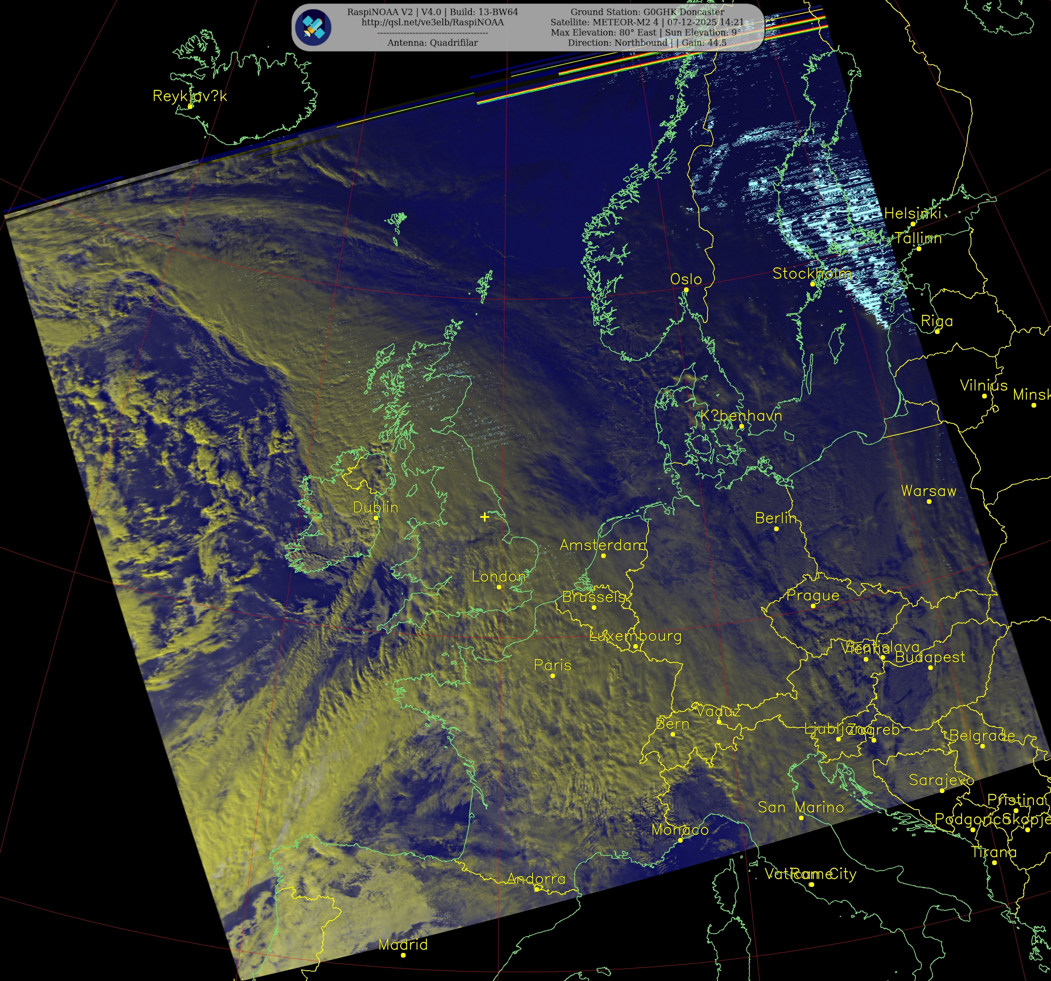The width and height of the screenshot is (1051, 981).
Task: Click the qsl.net RaspiNOAA URL text
Action: tap(433, 22)
